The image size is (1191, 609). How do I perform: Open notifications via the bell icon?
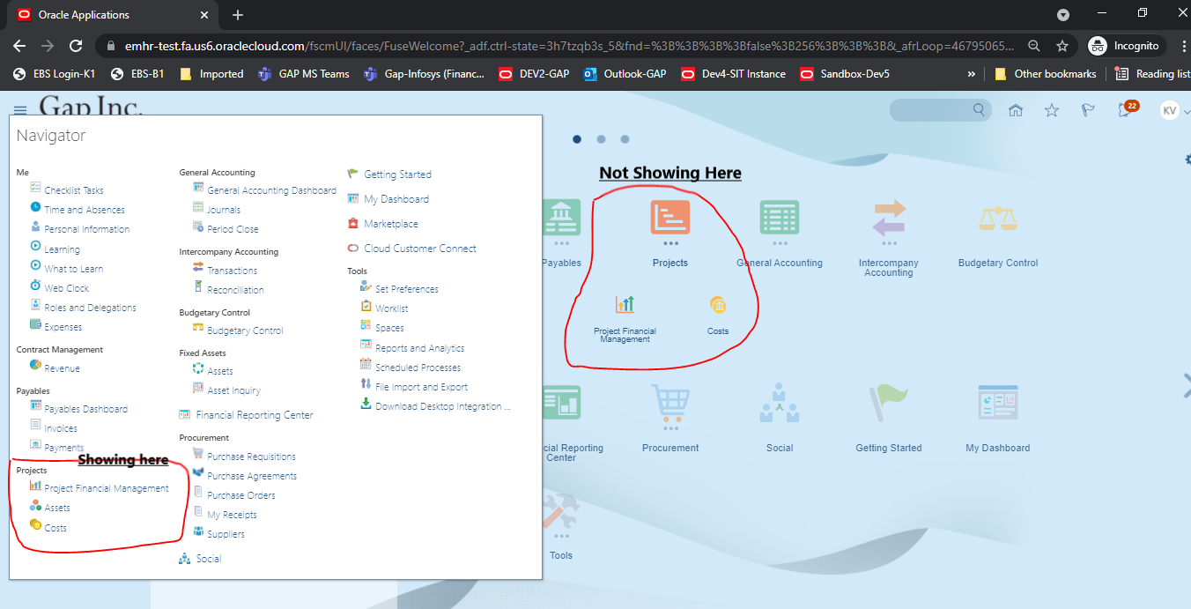tap(1124, 109)
